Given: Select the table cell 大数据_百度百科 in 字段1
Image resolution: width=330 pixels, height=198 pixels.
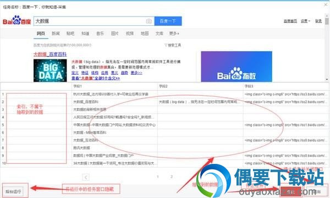Looking at the screenshot, I should [x=114, y=102].
